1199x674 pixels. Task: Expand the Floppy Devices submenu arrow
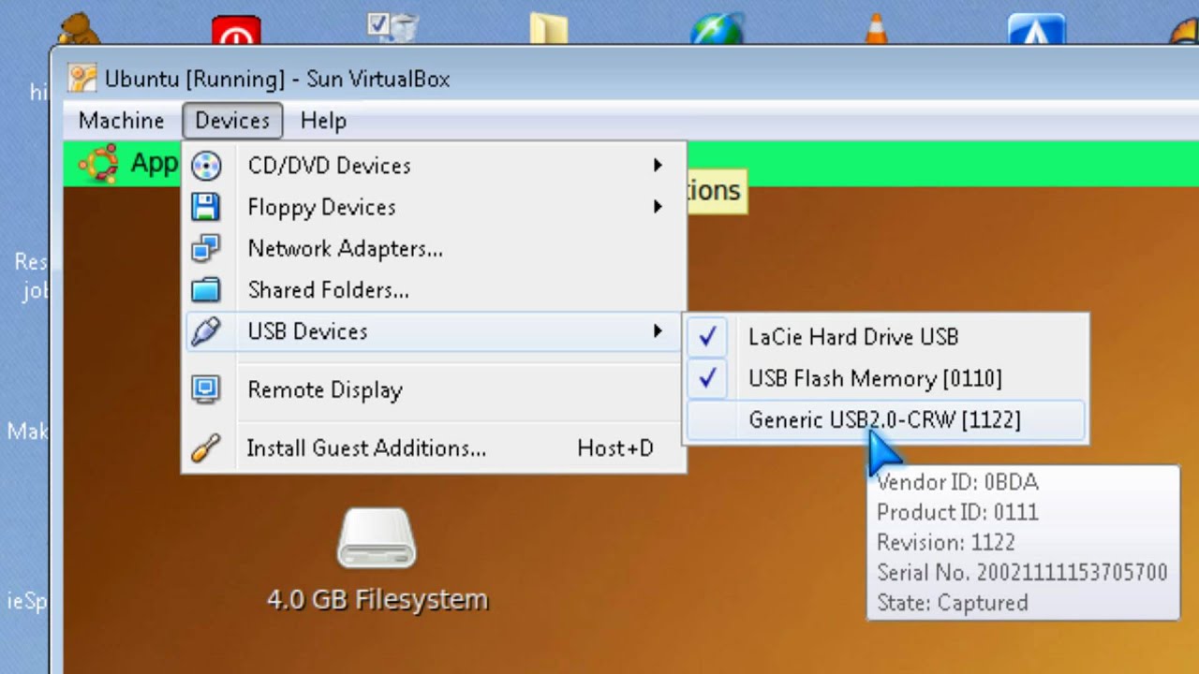pos(658,207)
